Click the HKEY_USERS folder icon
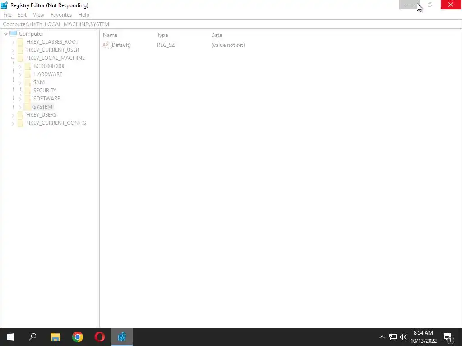462x346 pixels. pyautogui.click(x=20, y=114)
